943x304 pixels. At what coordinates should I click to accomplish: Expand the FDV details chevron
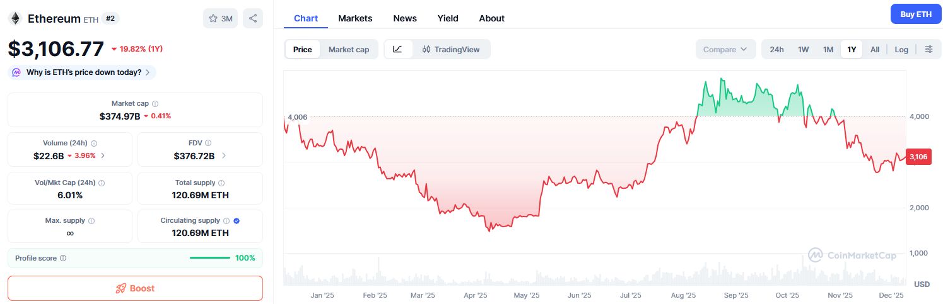click(223, 155)
